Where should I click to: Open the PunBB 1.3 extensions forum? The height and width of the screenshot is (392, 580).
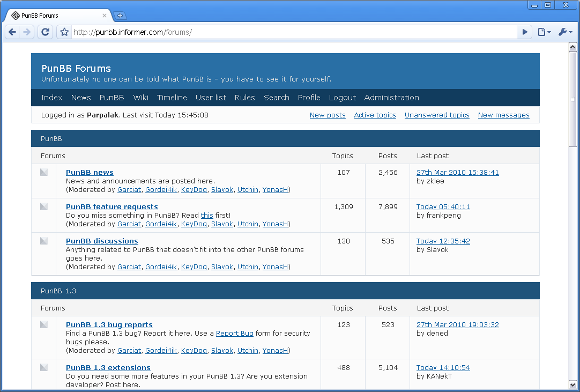click(x=108, y=368)
